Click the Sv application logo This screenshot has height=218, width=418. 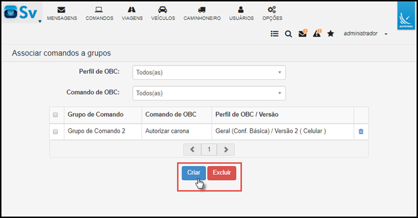tap(21, 12)
